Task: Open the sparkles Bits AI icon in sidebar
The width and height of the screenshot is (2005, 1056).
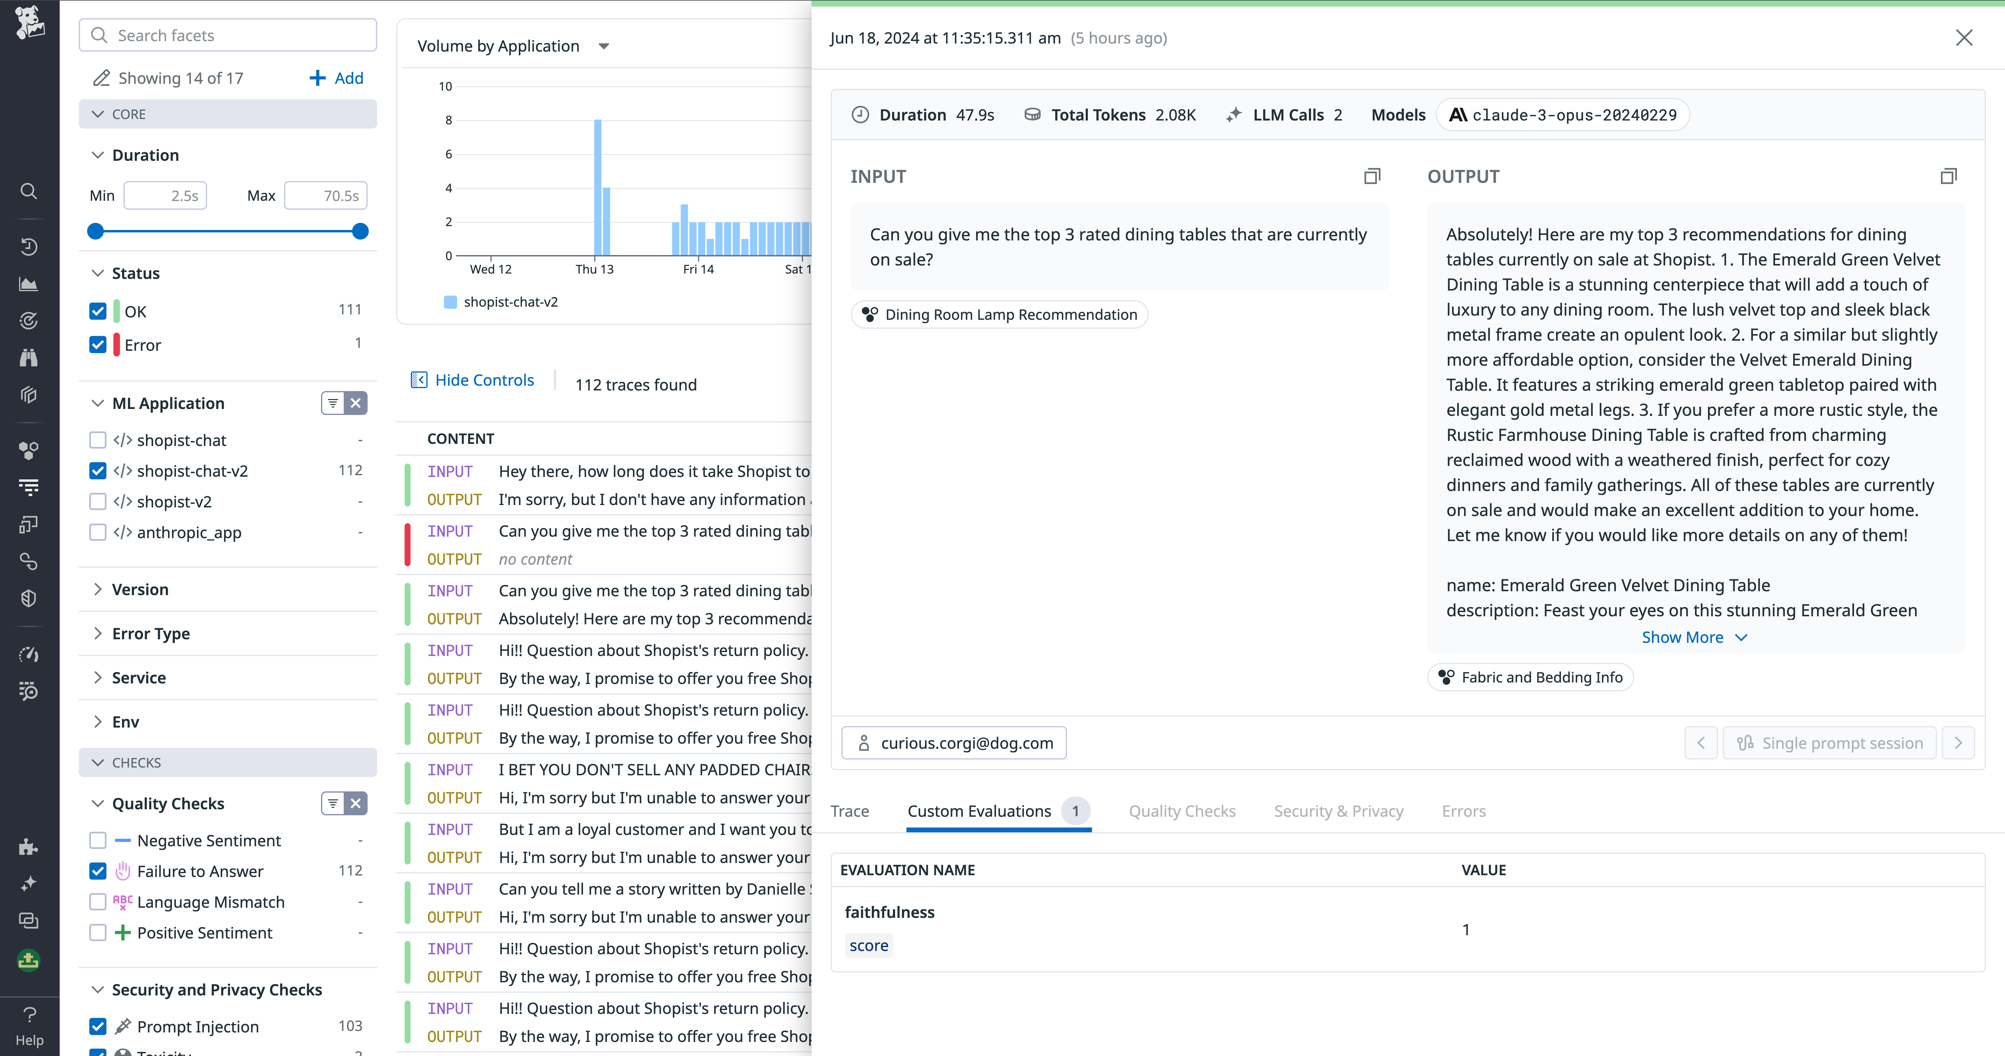Action: pos(29,883)
